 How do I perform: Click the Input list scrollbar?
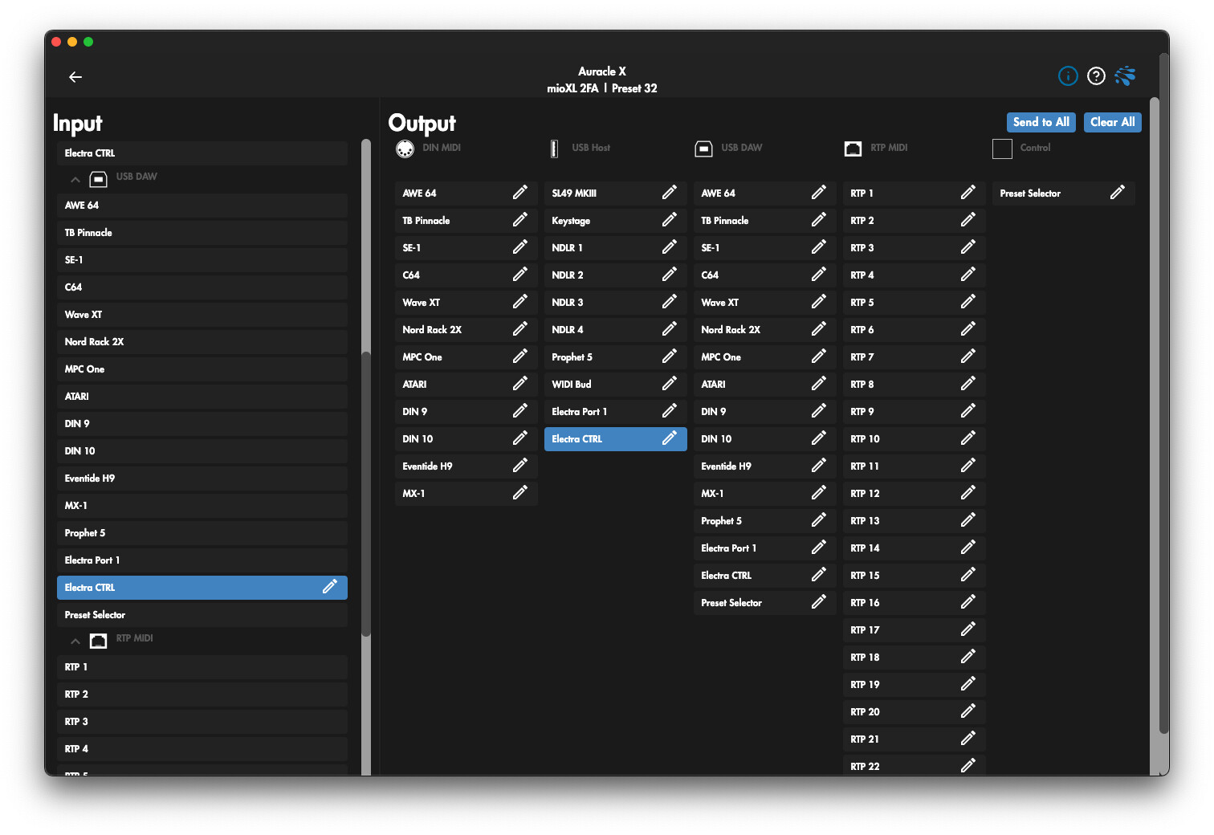[x=366, y=494]
